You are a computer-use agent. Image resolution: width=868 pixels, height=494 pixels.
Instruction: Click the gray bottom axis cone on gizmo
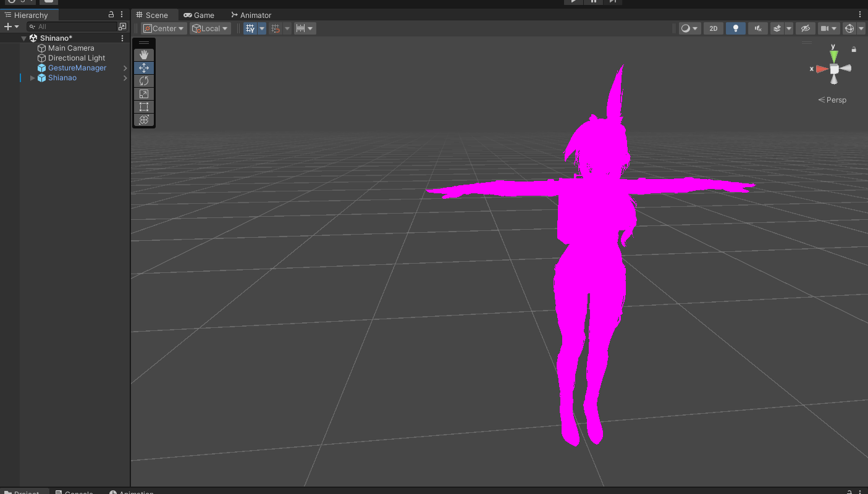(834, 79)
